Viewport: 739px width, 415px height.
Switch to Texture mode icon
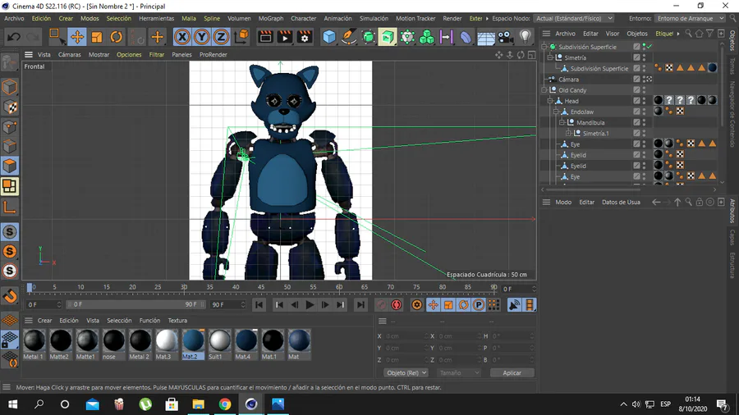tap(9, 107)
